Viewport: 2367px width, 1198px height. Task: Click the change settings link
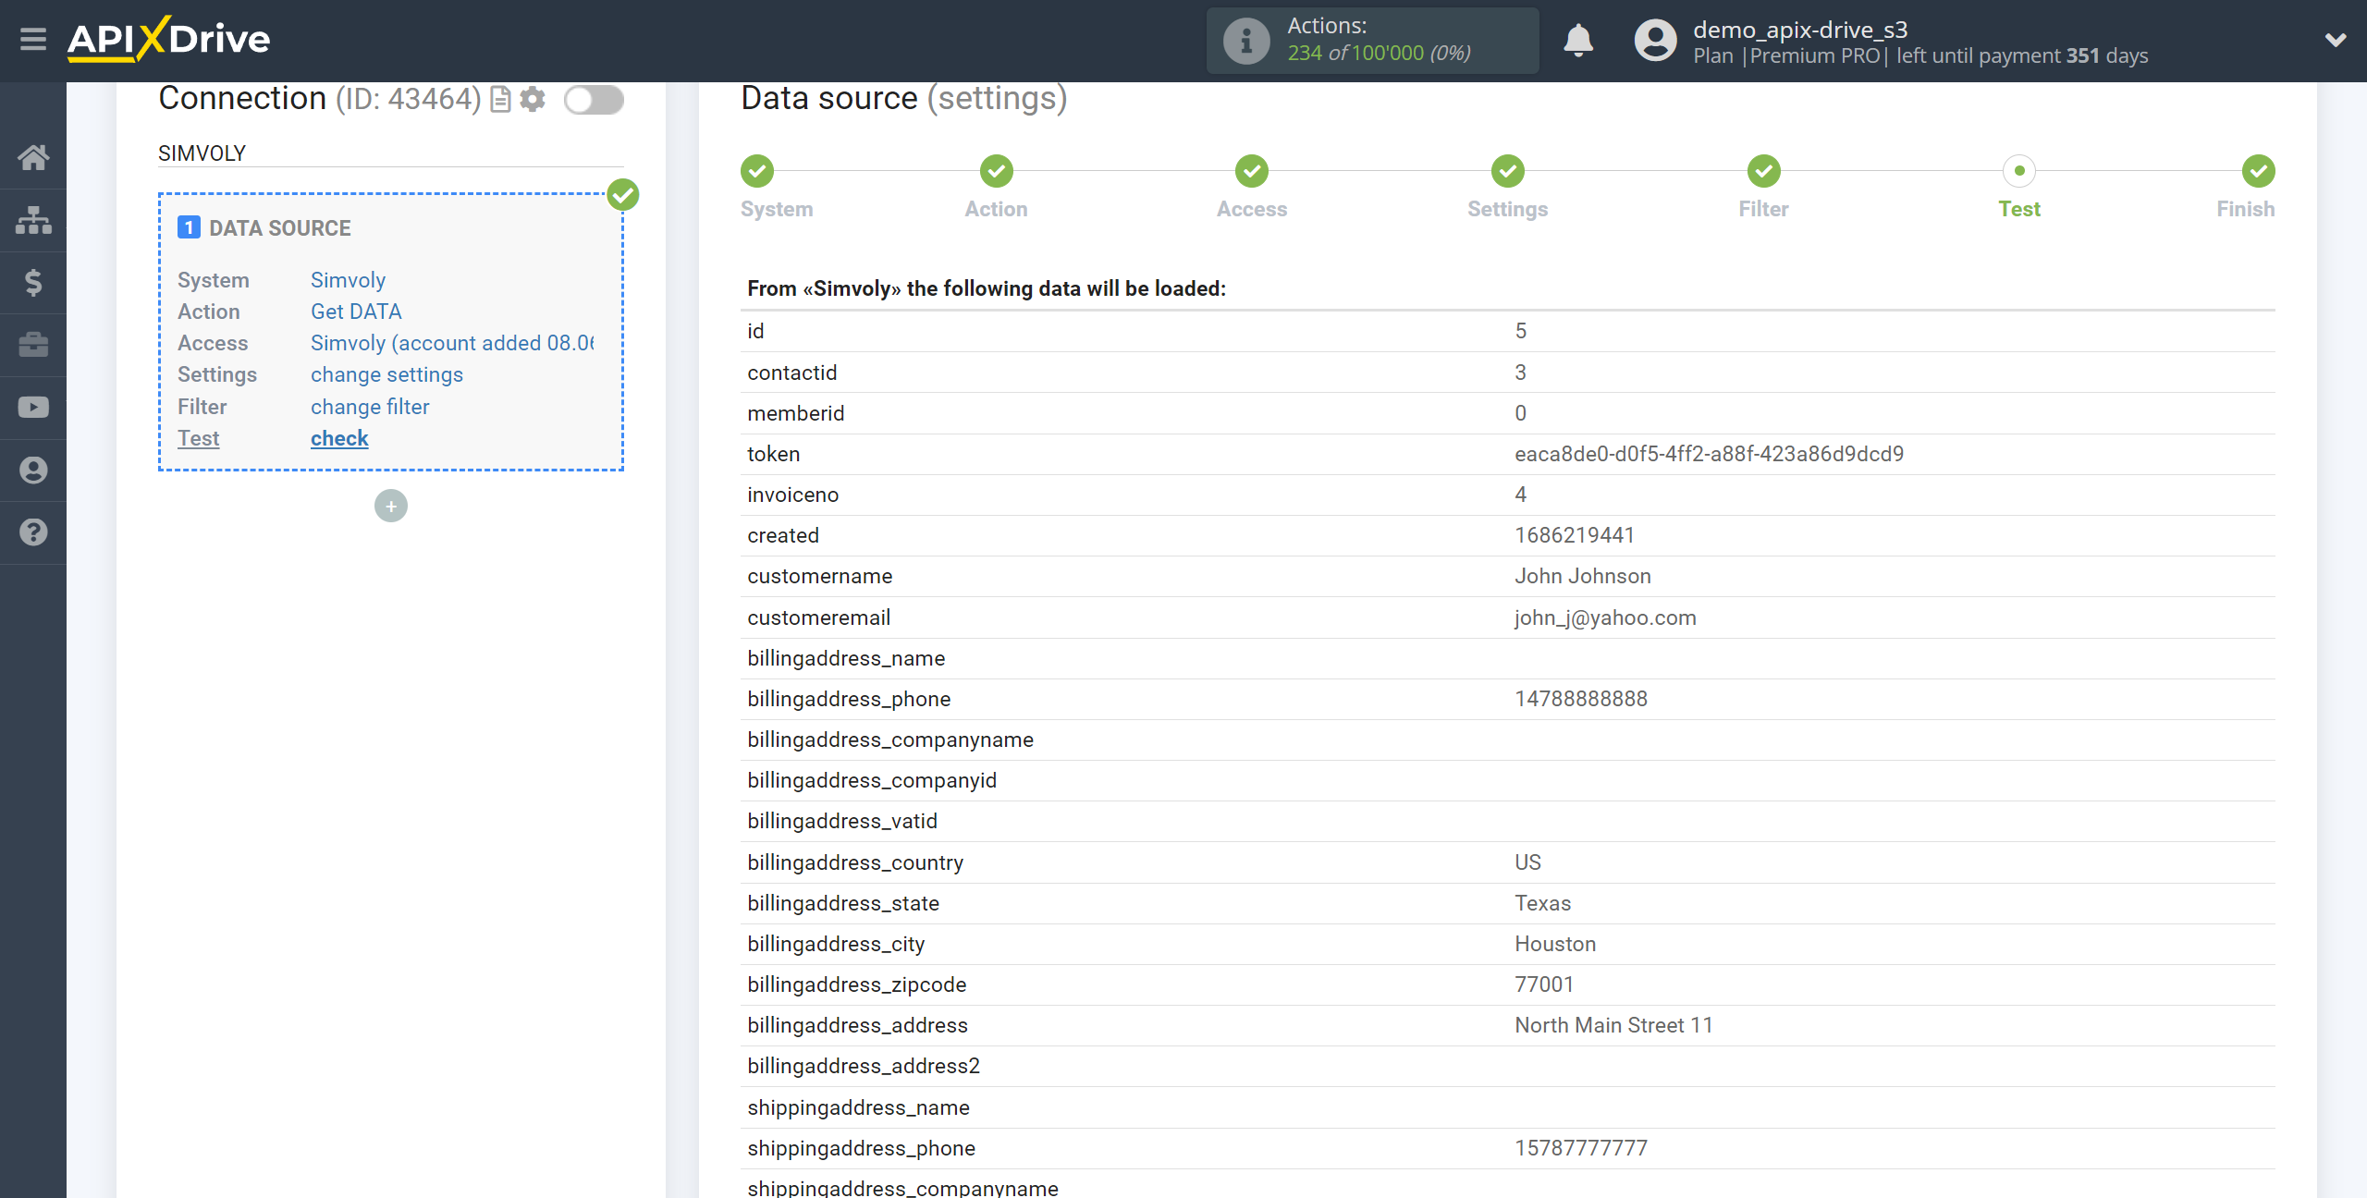point(386,374)
